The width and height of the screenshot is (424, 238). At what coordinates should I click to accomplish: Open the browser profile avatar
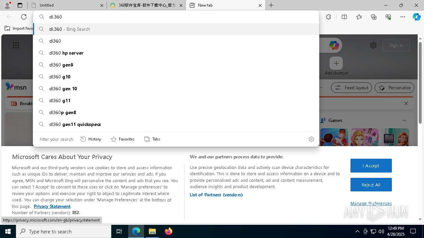click(x=7, y=5)
